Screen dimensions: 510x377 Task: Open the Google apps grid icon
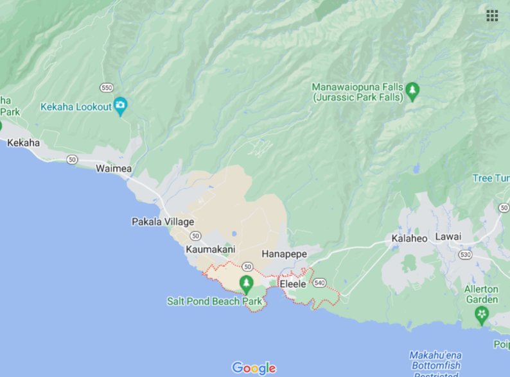pos(492,15)
